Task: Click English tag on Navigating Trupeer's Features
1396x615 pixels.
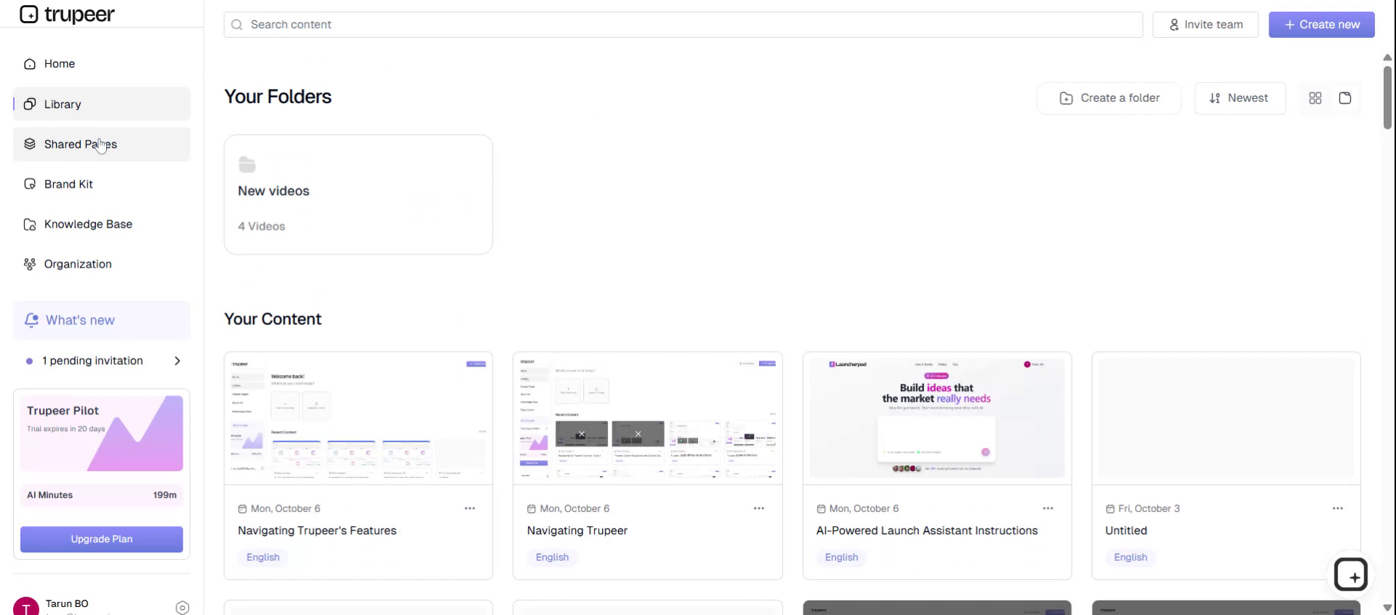Action: pyautogui.click(x=263, y=558)
